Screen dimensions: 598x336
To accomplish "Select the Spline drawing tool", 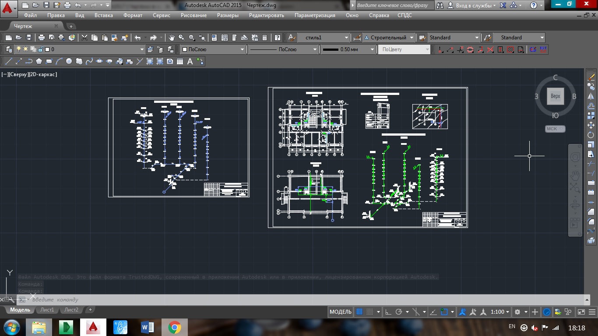I will [89, 61].
